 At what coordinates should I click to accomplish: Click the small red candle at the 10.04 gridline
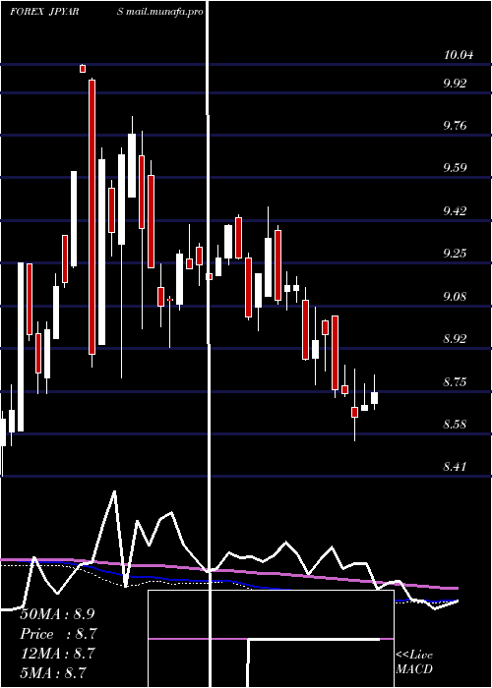83,69
